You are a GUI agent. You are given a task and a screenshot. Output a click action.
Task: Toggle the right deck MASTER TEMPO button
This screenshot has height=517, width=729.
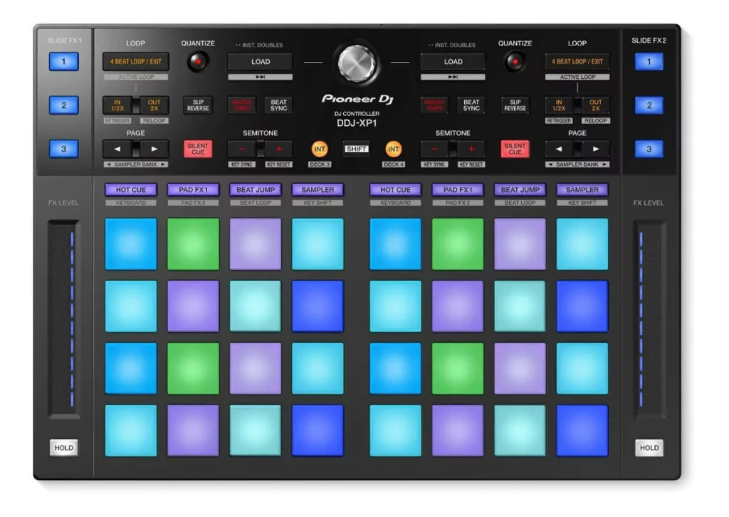434,105
